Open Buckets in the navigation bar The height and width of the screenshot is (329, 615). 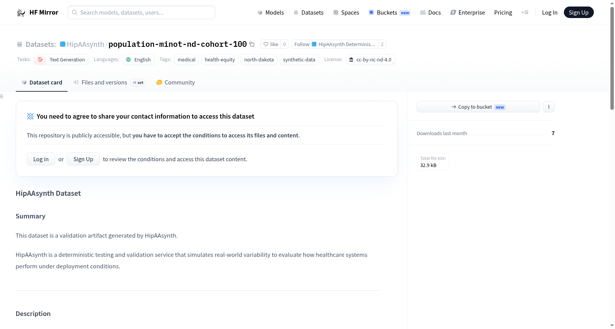pyautogui.click(x=389, y=13)
